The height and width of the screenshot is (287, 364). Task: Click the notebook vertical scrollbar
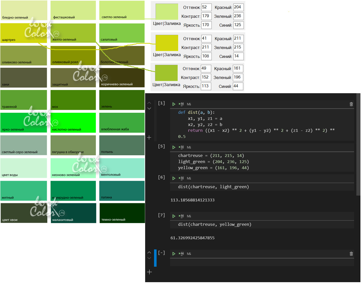358,145
